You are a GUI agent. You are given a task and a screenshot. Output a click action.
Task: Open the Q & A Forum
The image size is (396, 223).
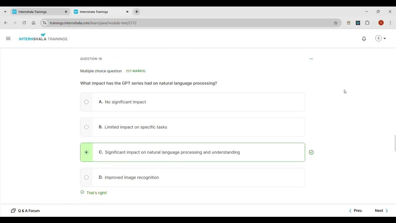click(25, 211)
